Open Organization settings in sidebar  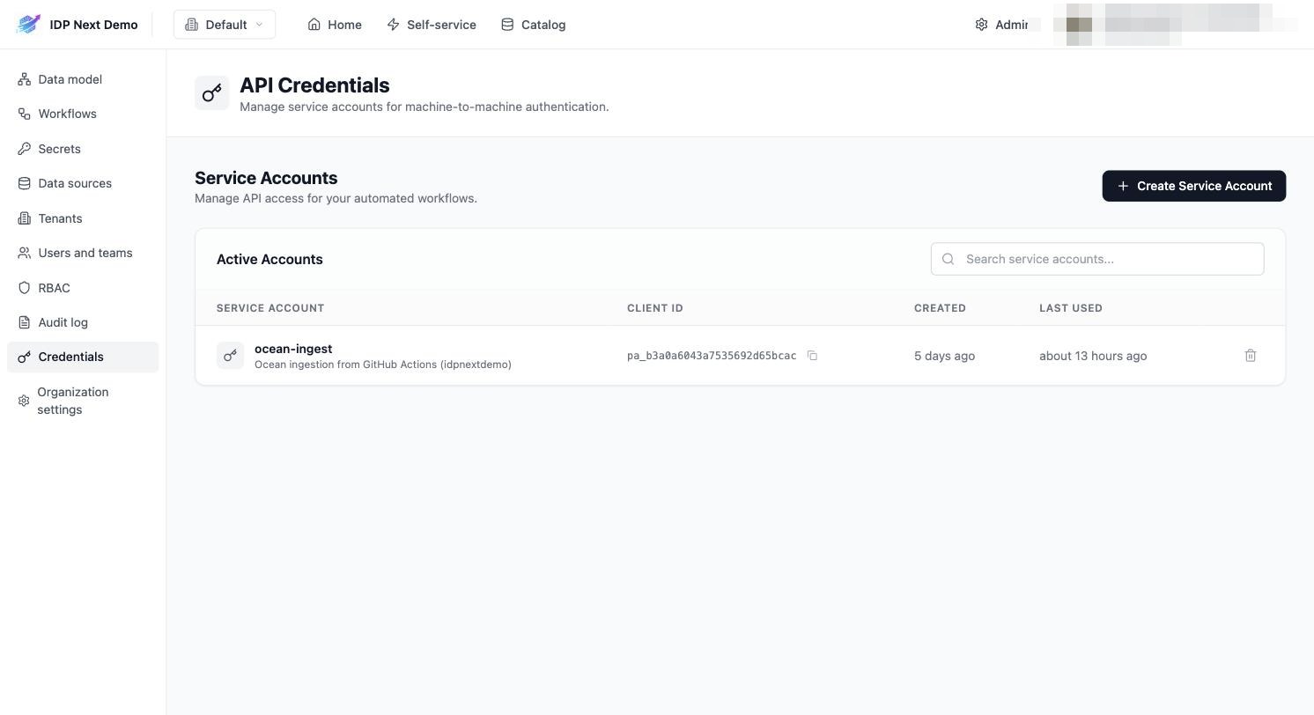pyautogui.click(x=83, y=401)
